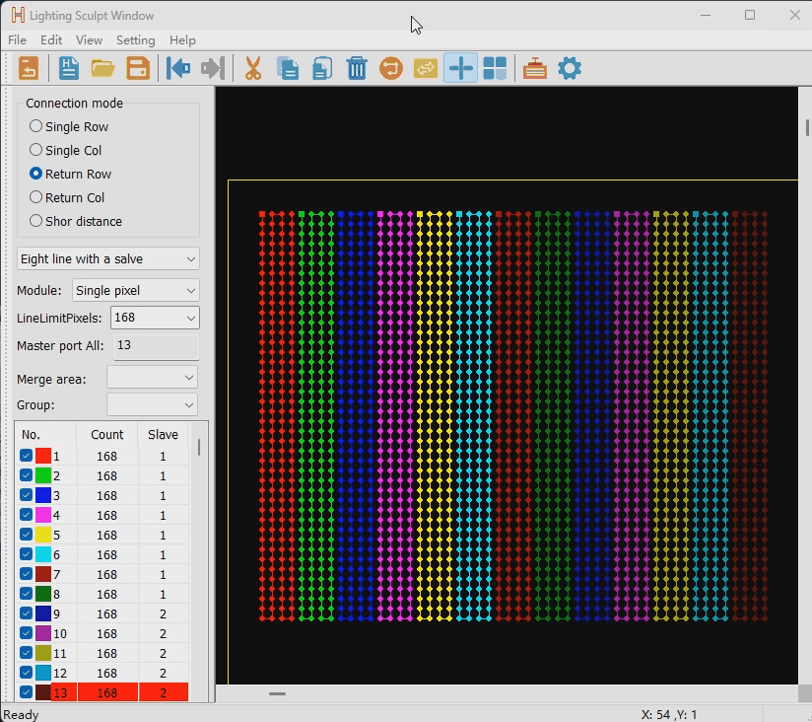The height and width of the screenshot is (722, 812).
Task: Click the jump-to-end arrow button
Action: pyautogui.click(x=211, y=68)
